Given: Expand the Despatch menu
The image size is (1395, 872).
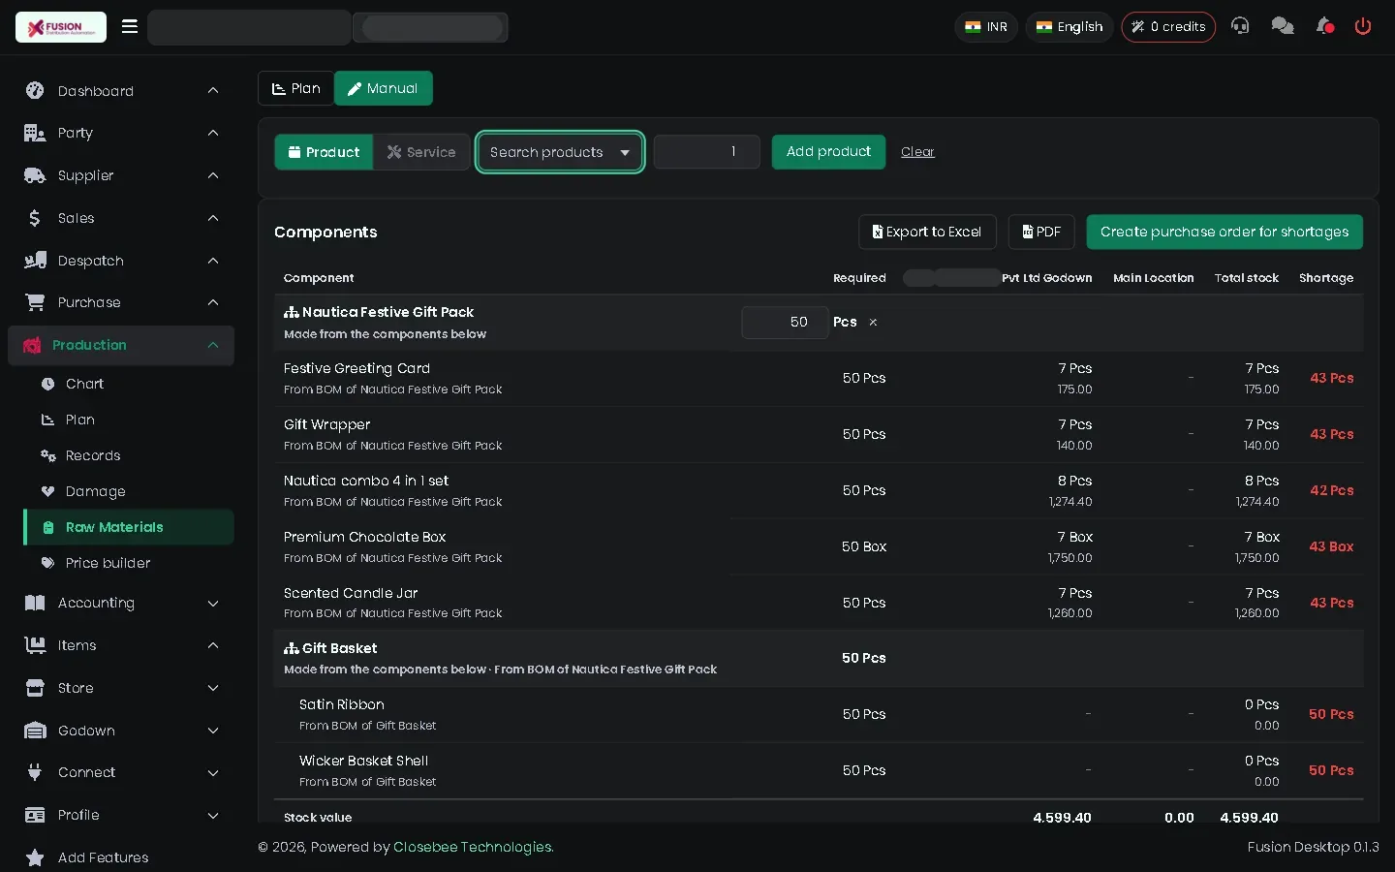Looking at the screenshot, I should pos(121,261).
